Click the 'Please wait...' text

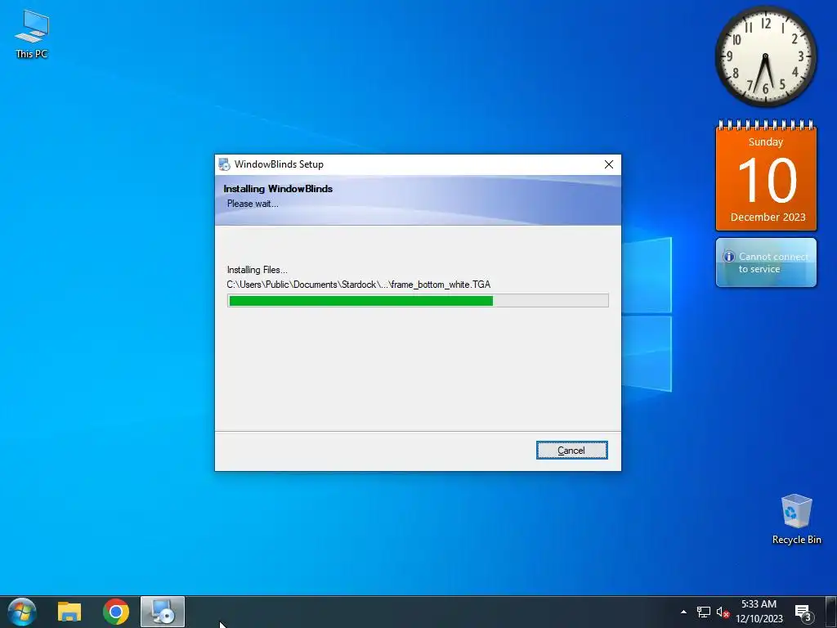253,204
